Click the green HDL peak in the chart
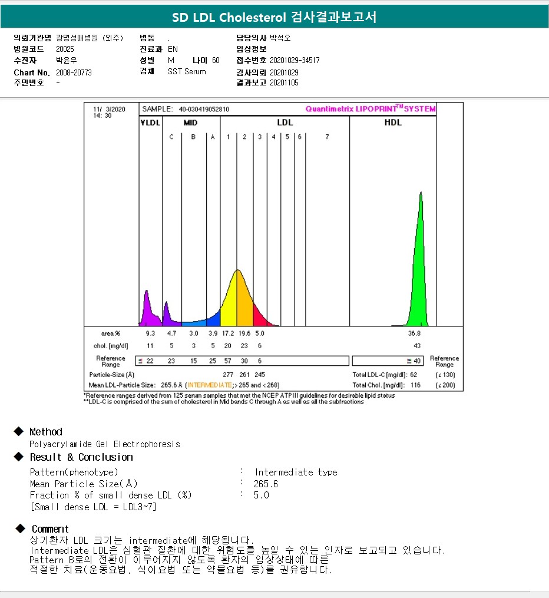This screenshot has height=598, width=549. click(419, 275)
